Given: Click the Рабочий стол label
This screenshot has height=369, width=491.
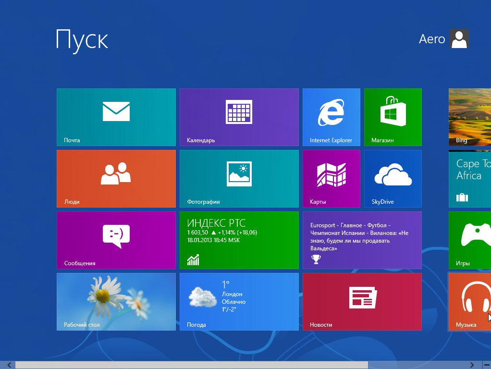Looking at the screenshot, I should [82, 325].
